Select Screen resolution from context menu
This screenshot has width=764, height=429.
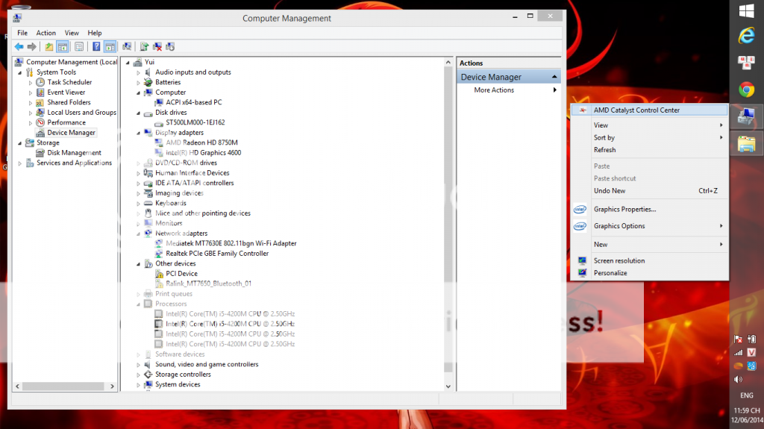tap(619, 260)
